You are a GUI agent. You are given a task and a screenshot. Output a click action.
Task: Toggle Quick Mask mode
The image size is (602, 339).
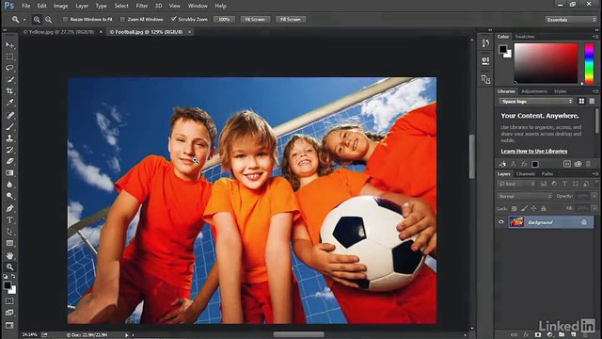(x=9, y=301)
